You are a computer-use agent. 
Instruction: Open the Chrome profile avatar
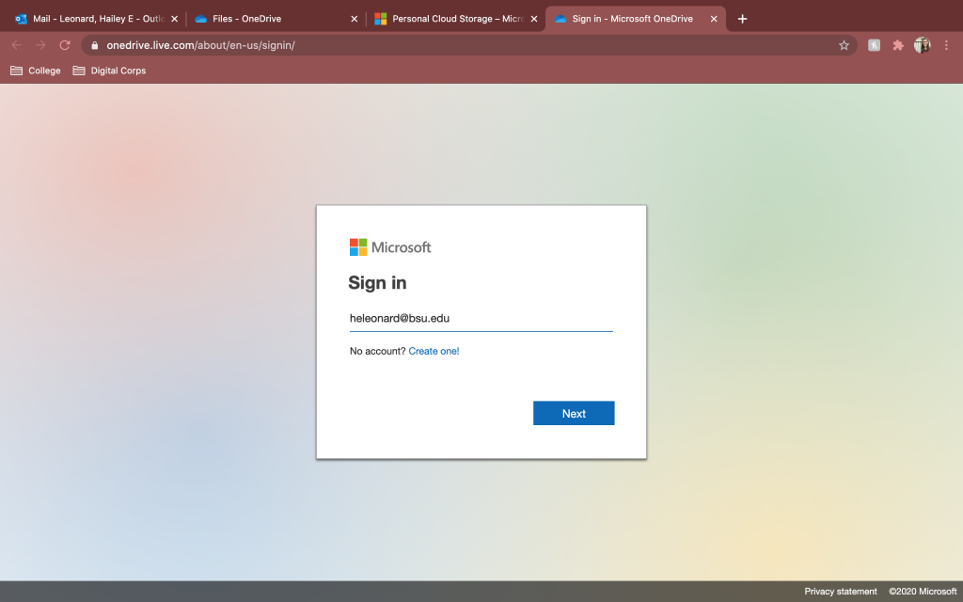(922, 45)
